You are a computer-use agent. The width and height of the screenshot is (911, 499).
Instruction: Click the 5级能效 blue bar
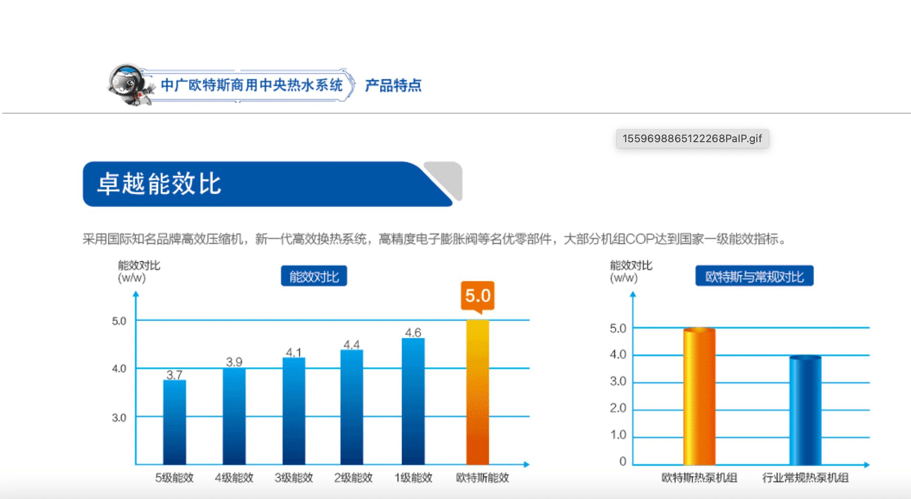click(x=174, y=422)
